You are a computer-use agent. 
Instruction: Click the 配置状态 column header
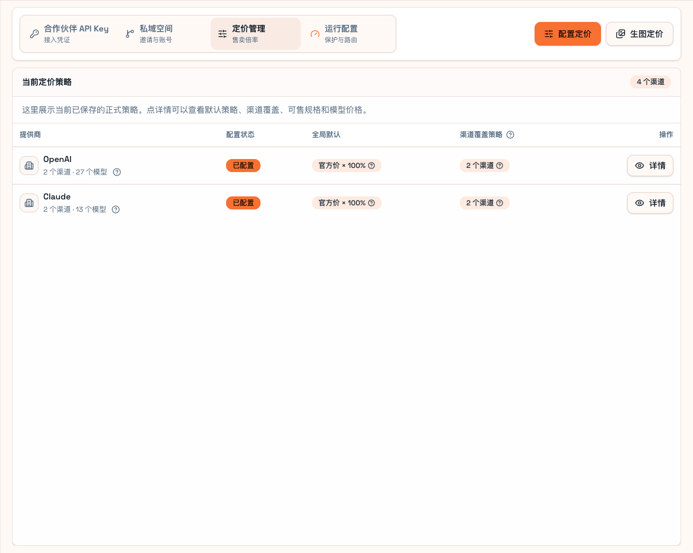[240, 135]
